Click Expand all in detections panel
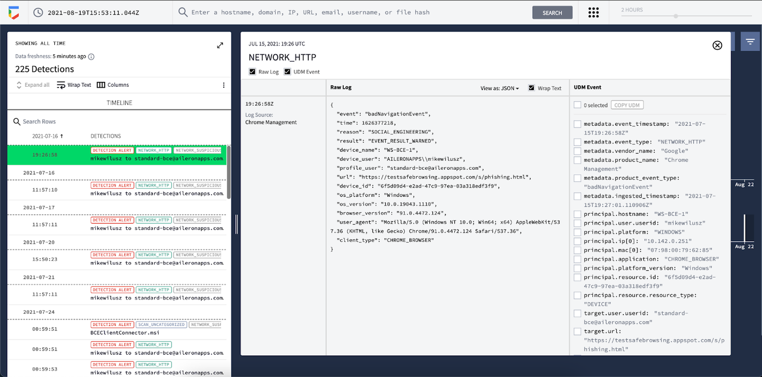The height and width of the screenshot is (377, 762). (33, 85)
